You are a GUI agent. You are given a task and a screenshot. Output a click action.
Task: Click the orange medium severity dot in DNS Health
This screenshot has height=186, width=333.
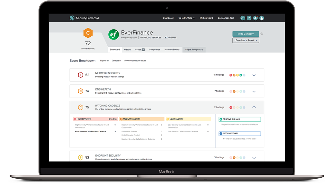click(x=234, y=91)
